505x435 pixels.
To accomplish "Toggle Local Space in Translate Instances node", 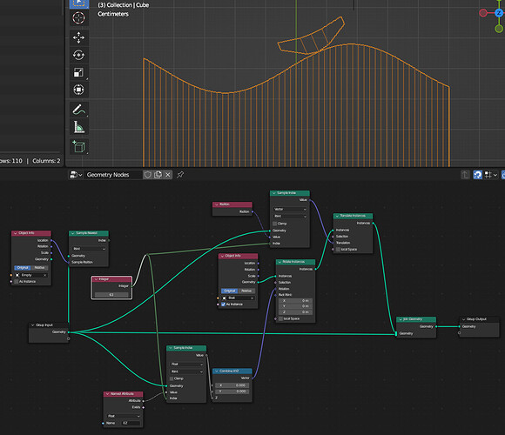I will pyautogui.click(x=338, y=250).
